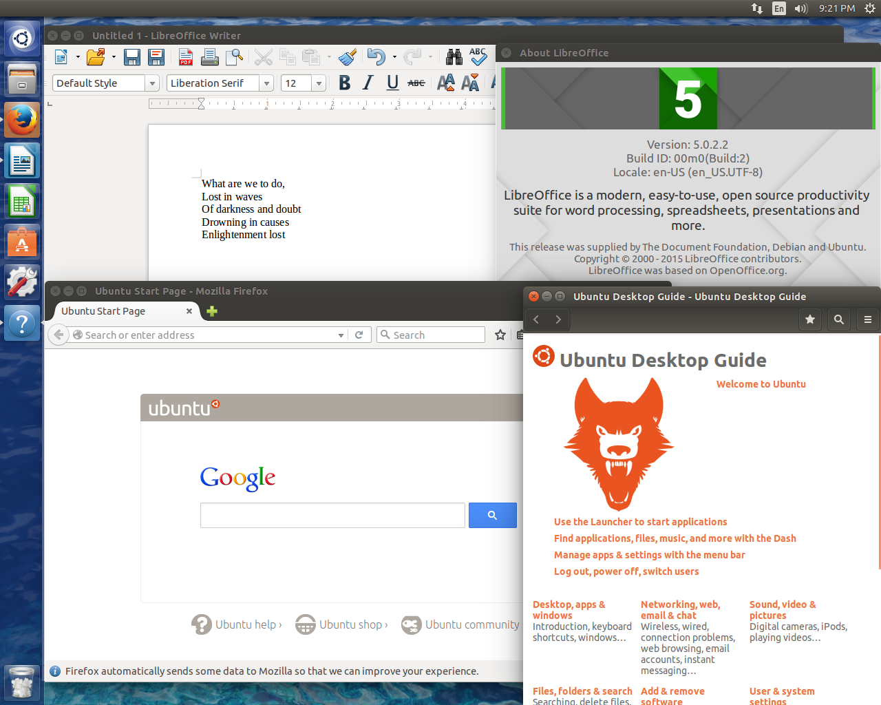Screen dimensions: 881x705
Task: Open Find & Replace binoculars icon
Action: pyautogui.click(x=454, y=57)
